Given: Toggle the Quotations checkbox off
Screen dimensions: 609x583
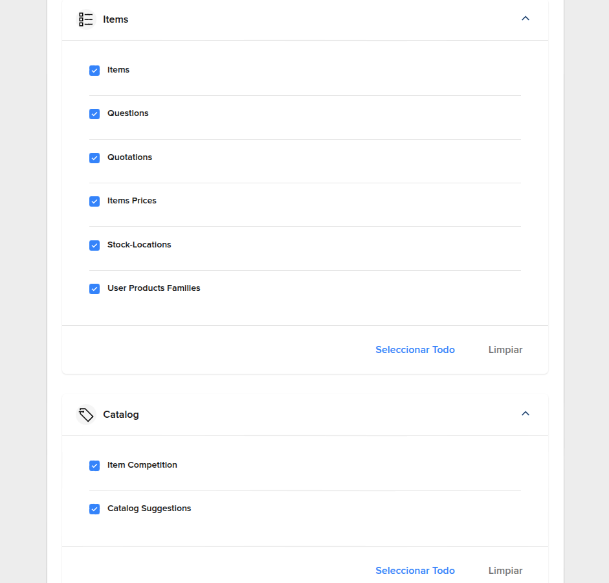Looking at the screenshot, I should 94,158.
